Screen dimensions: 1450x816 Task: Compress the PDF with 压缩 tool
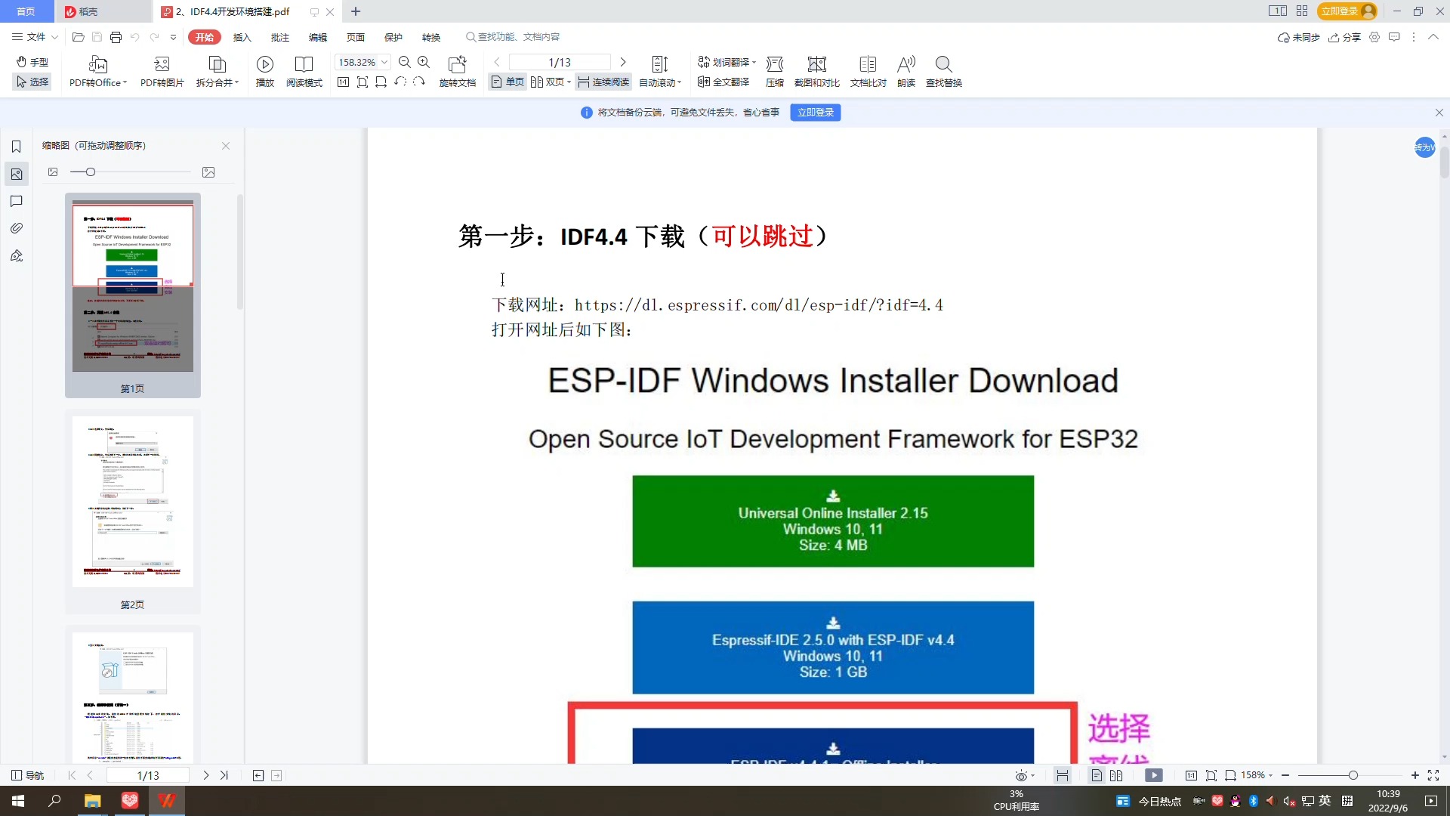pos(775,71)
